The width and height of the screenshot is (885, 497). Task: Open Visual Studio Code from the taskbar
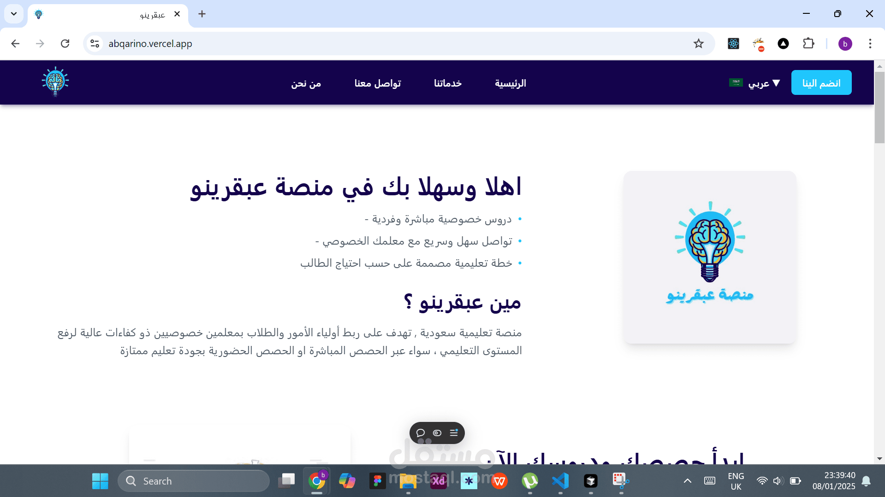[560, 481]
